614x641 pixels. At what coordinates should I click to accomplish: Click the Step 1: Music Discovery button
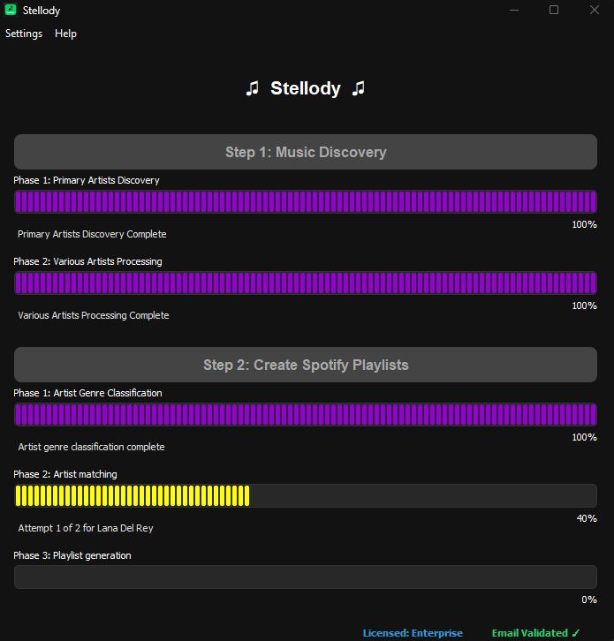pos(306,152)
